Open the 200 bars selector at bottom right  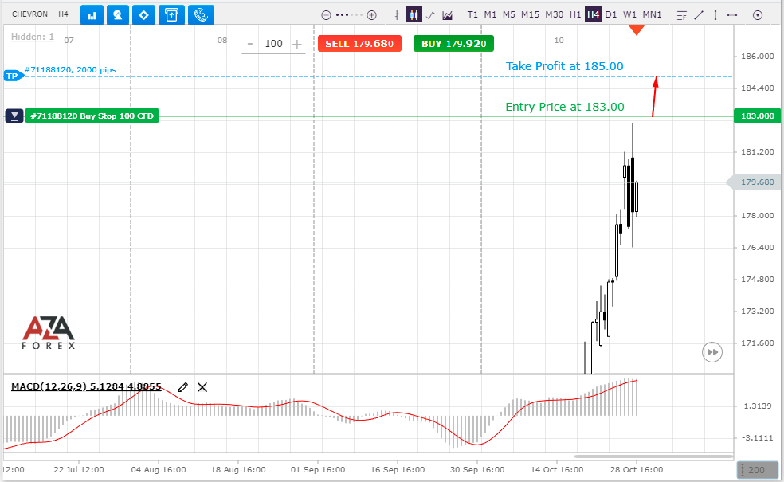(758, 470)
